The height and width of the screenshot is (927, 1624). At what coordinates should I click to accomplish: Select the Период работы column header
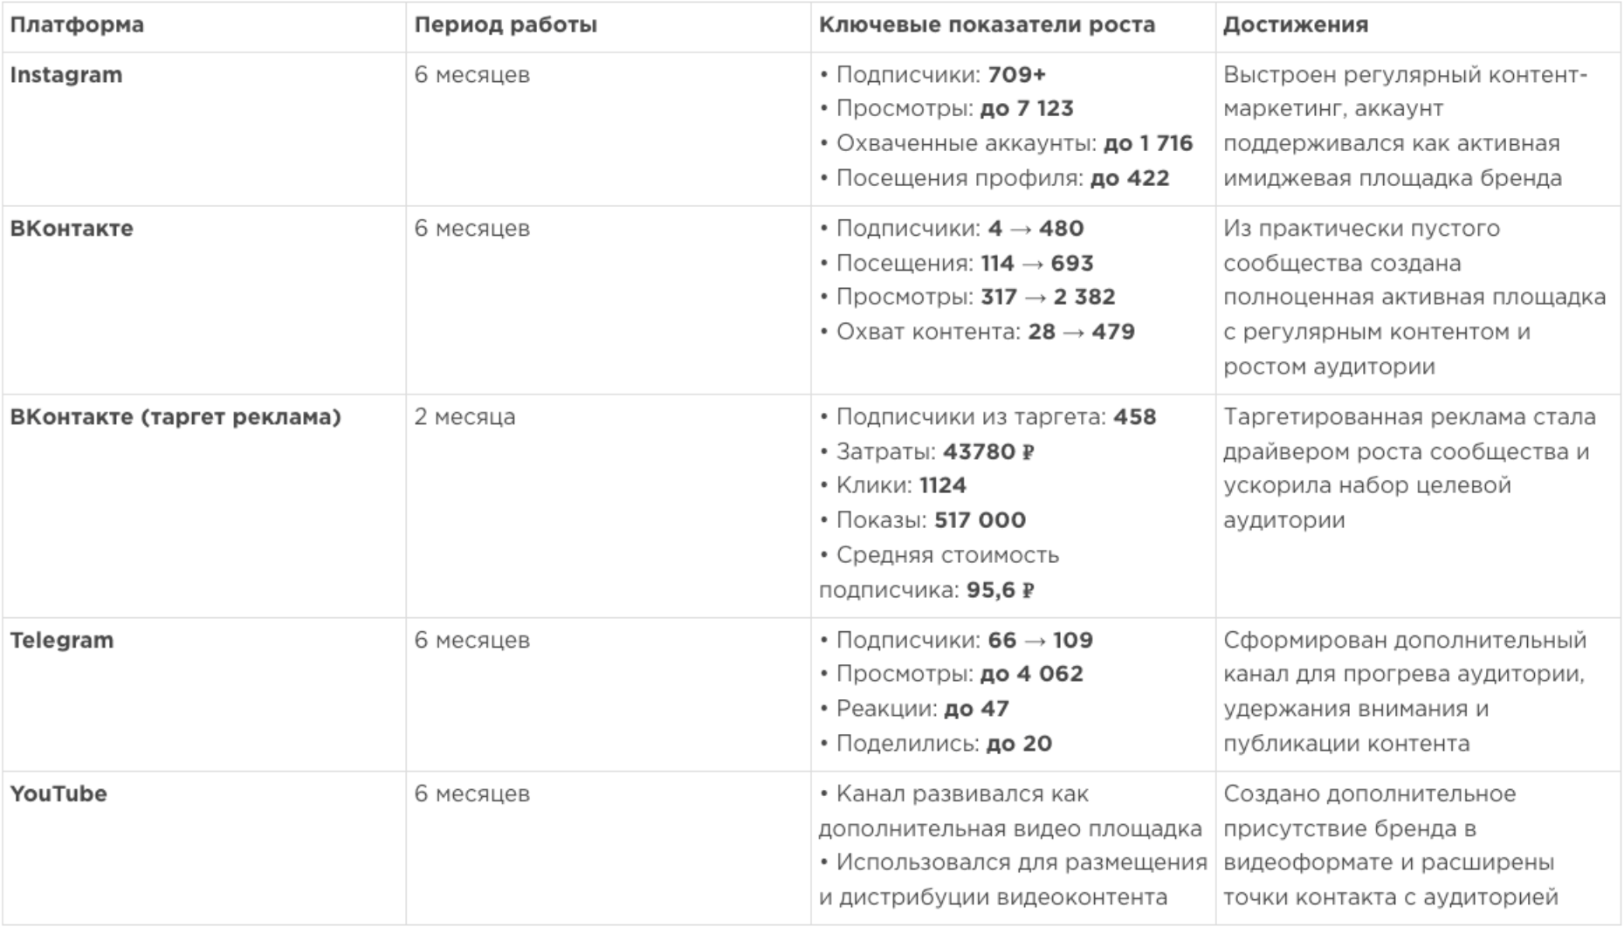click(506, 25)
